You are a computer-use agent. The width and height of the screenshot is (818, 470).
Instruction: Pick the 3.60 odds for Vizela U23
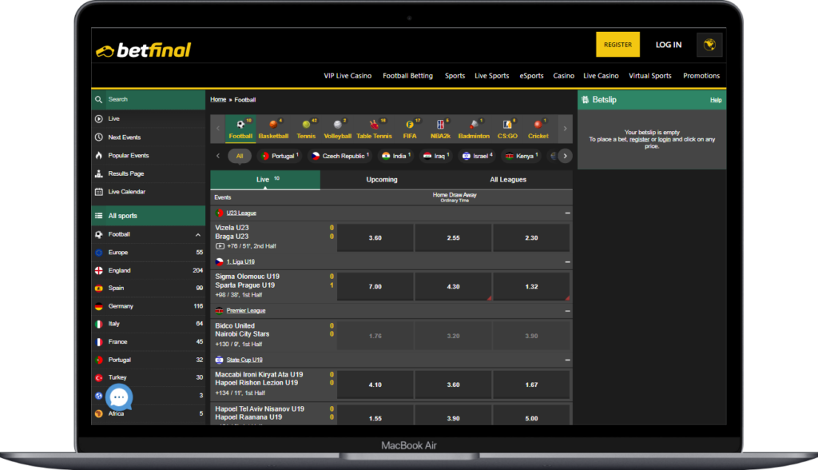click(x=375, y=238)
